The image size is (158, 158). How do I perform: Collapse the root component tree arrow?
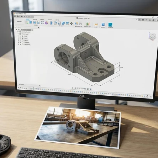tap(16, 30)
